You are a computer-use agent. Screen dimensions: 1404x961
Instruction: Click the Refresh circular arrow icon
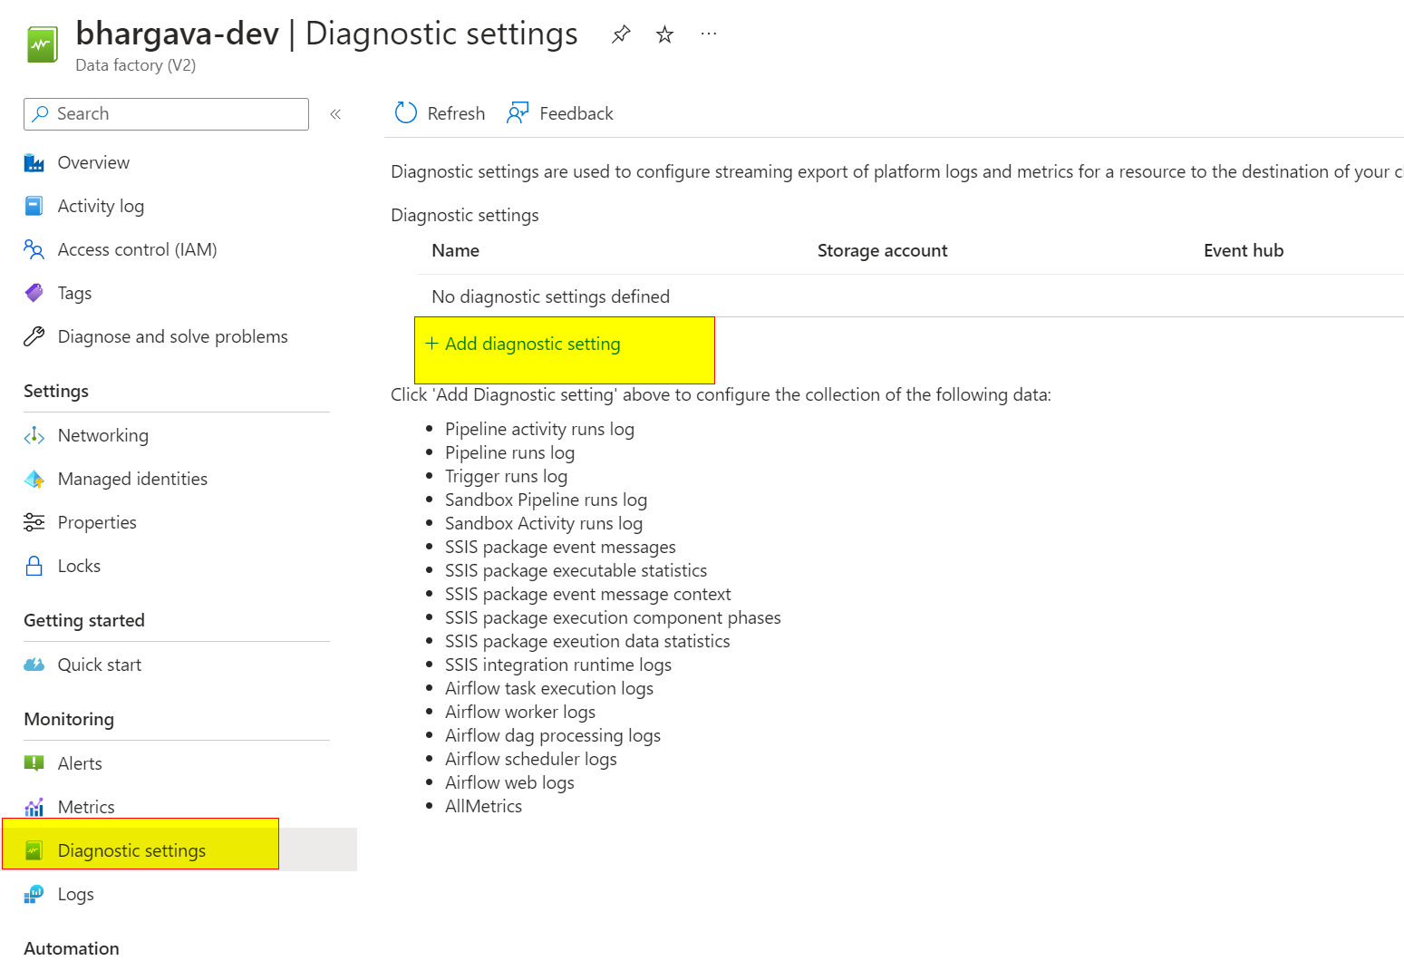(x=405, y=113)
